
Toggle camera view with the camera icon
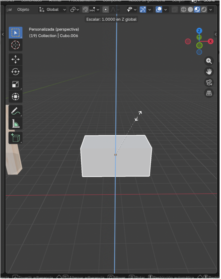tap(209, 82)
